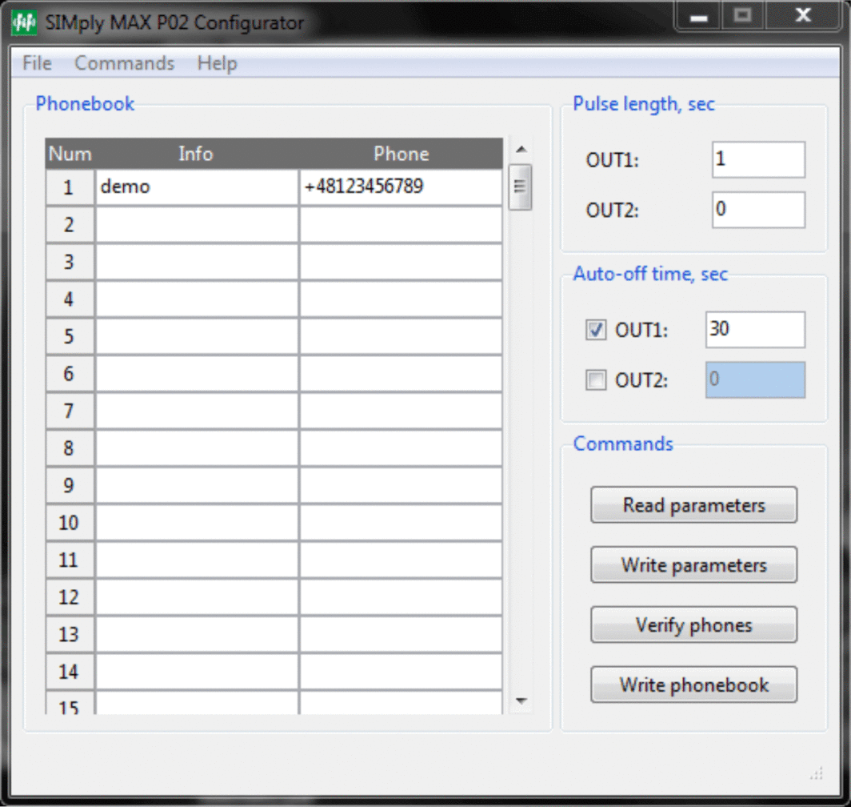Click the Verify phones button
The height and width of the screenshot is (807, 851).
coord(693,624)
